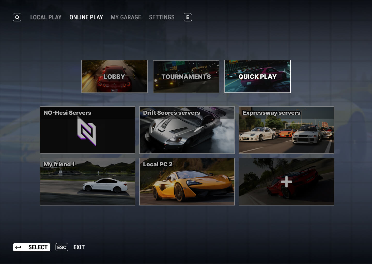Screen dimensions: 372x264
Task: Open the ONLINE PLAY tab
Action: [86, 17]
